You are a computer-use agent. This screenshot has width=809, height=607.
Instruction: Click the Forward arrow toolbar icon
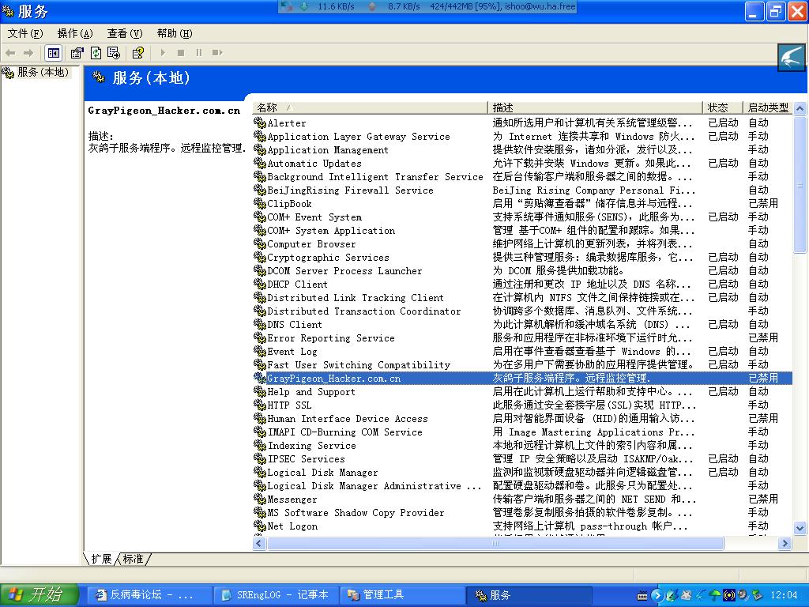tap(28, 53)
